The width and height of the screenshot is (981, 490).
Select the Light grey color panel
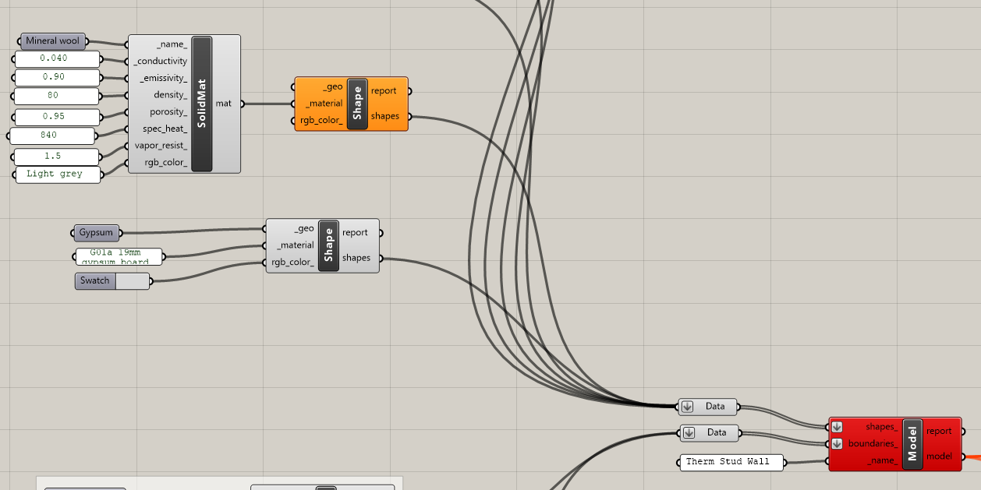pos(55,174)
